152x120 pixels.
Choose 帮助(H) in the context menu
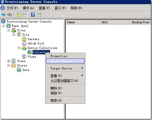coord(65,101)
